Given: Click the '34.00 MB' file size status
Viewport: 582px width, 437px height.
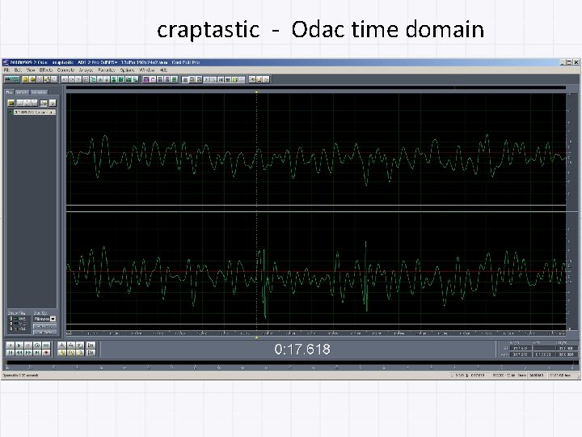Looking at the screenshot, I should (536, 375).
